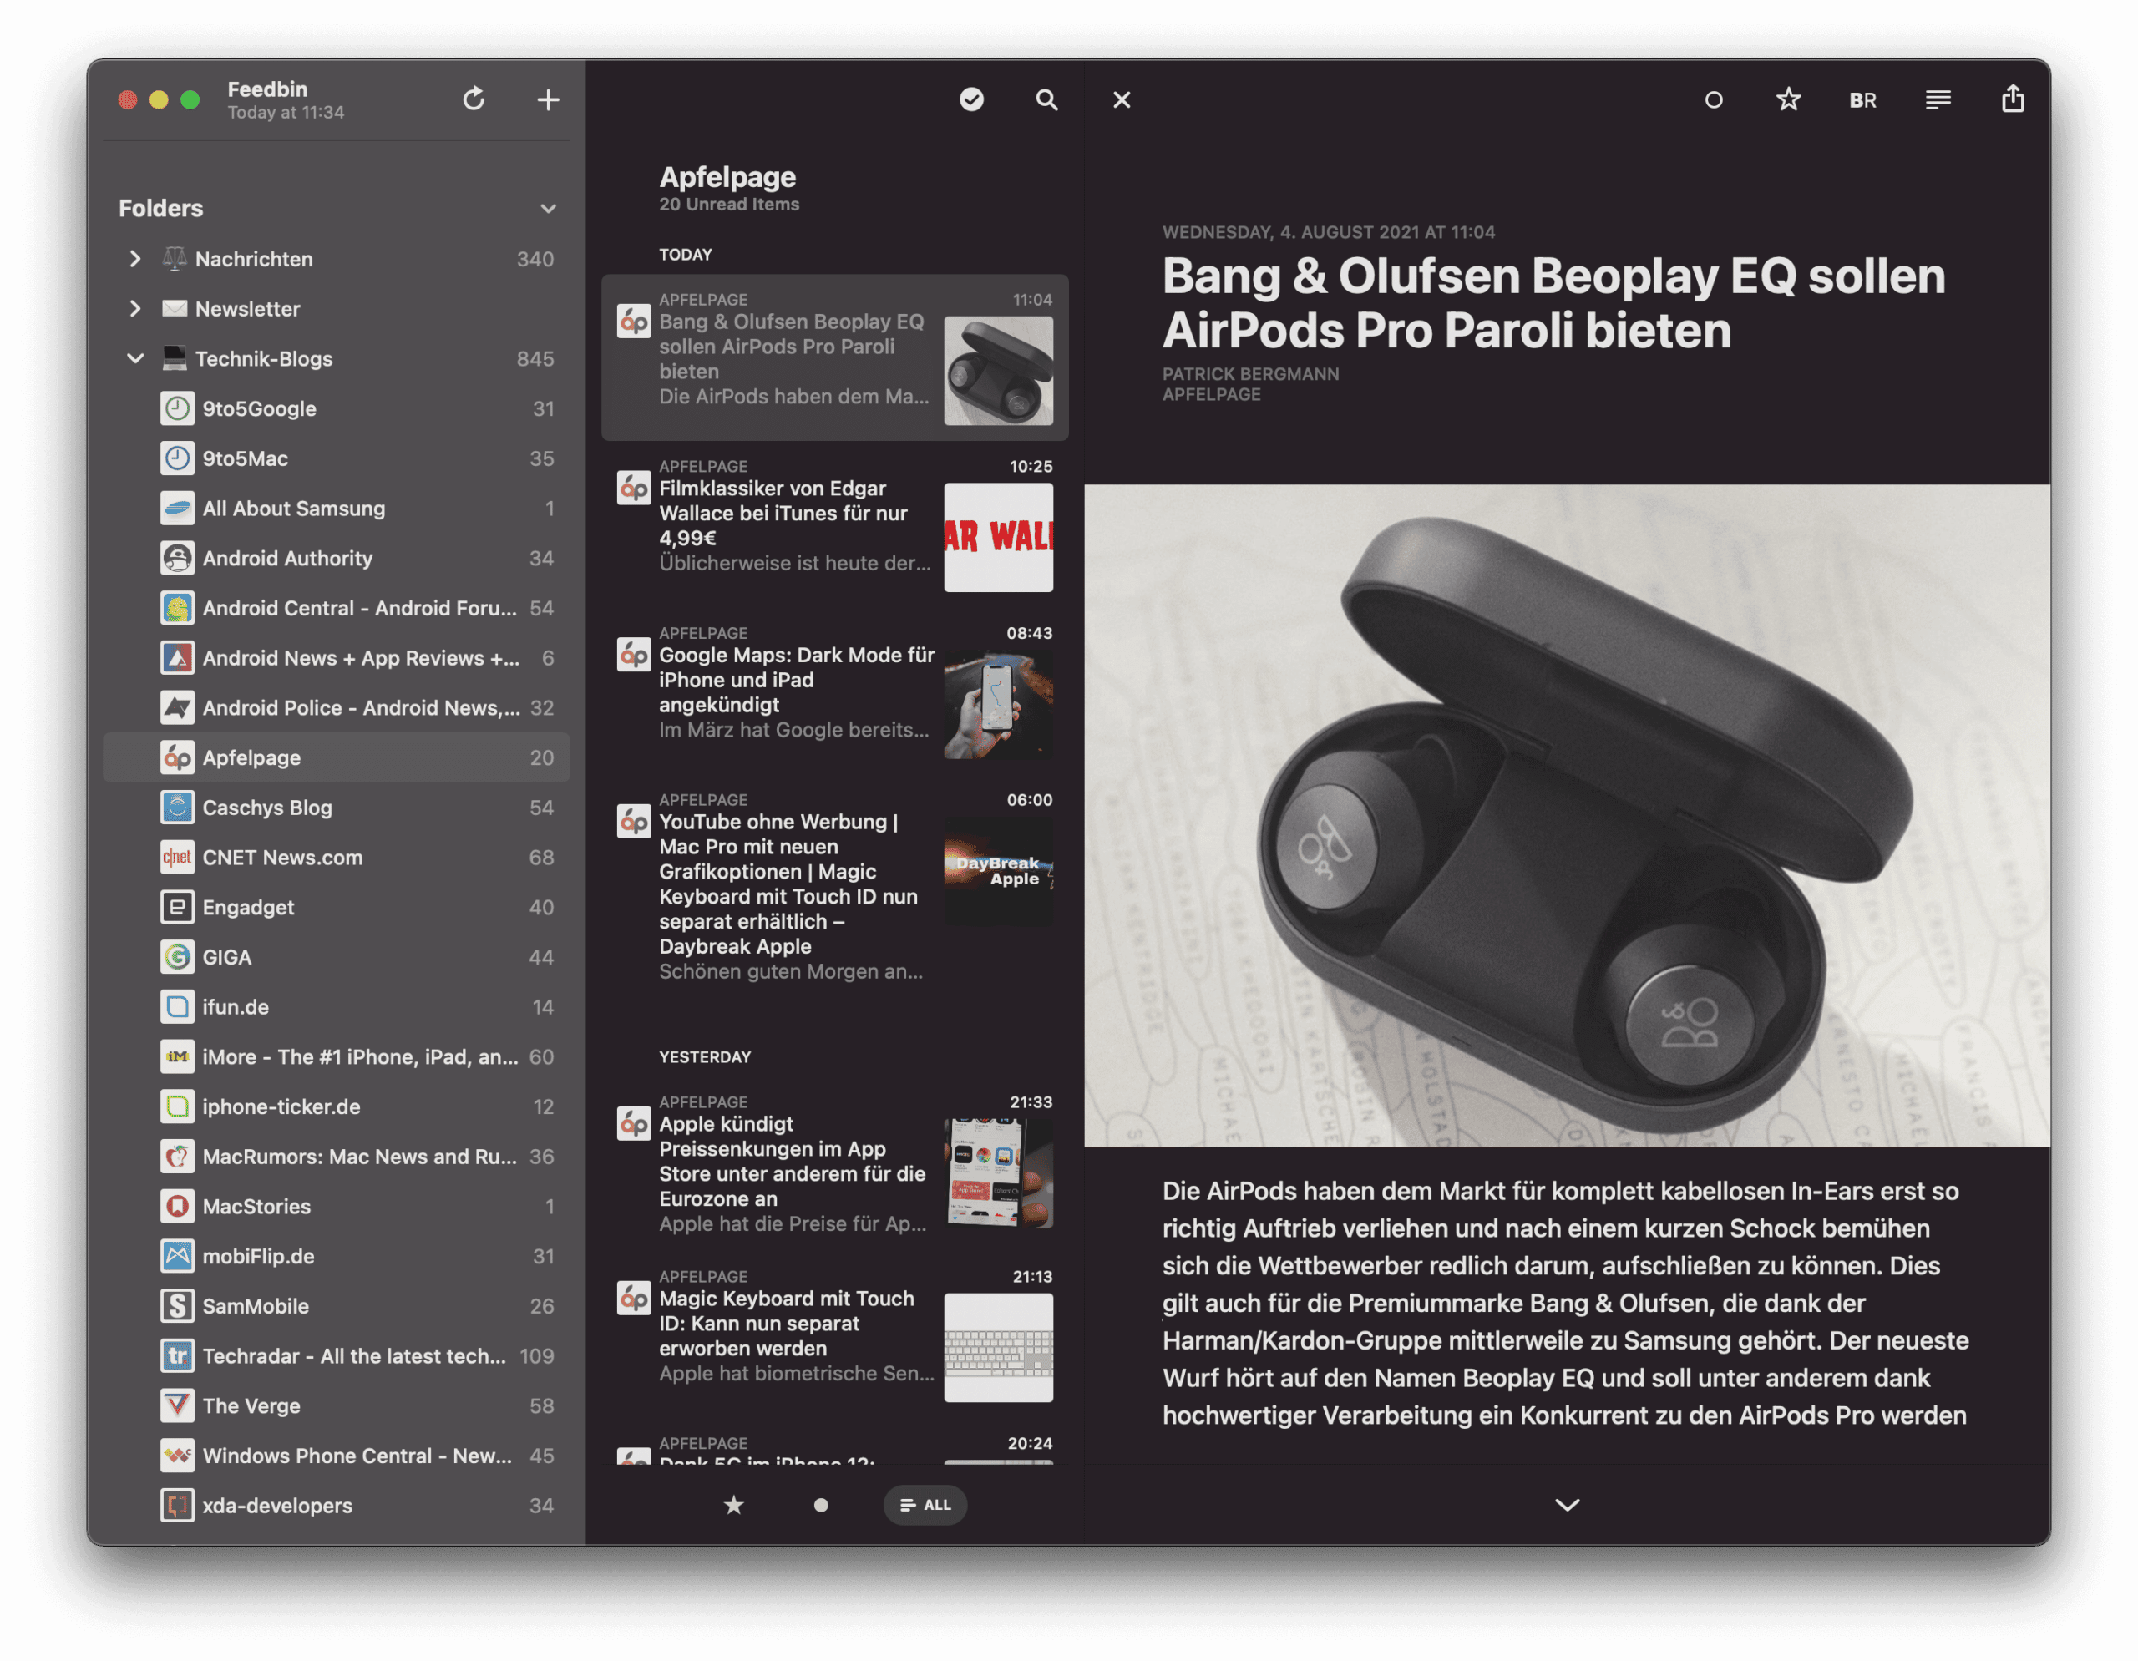Open xda-developers feed icon

(x=177, y=1506)
